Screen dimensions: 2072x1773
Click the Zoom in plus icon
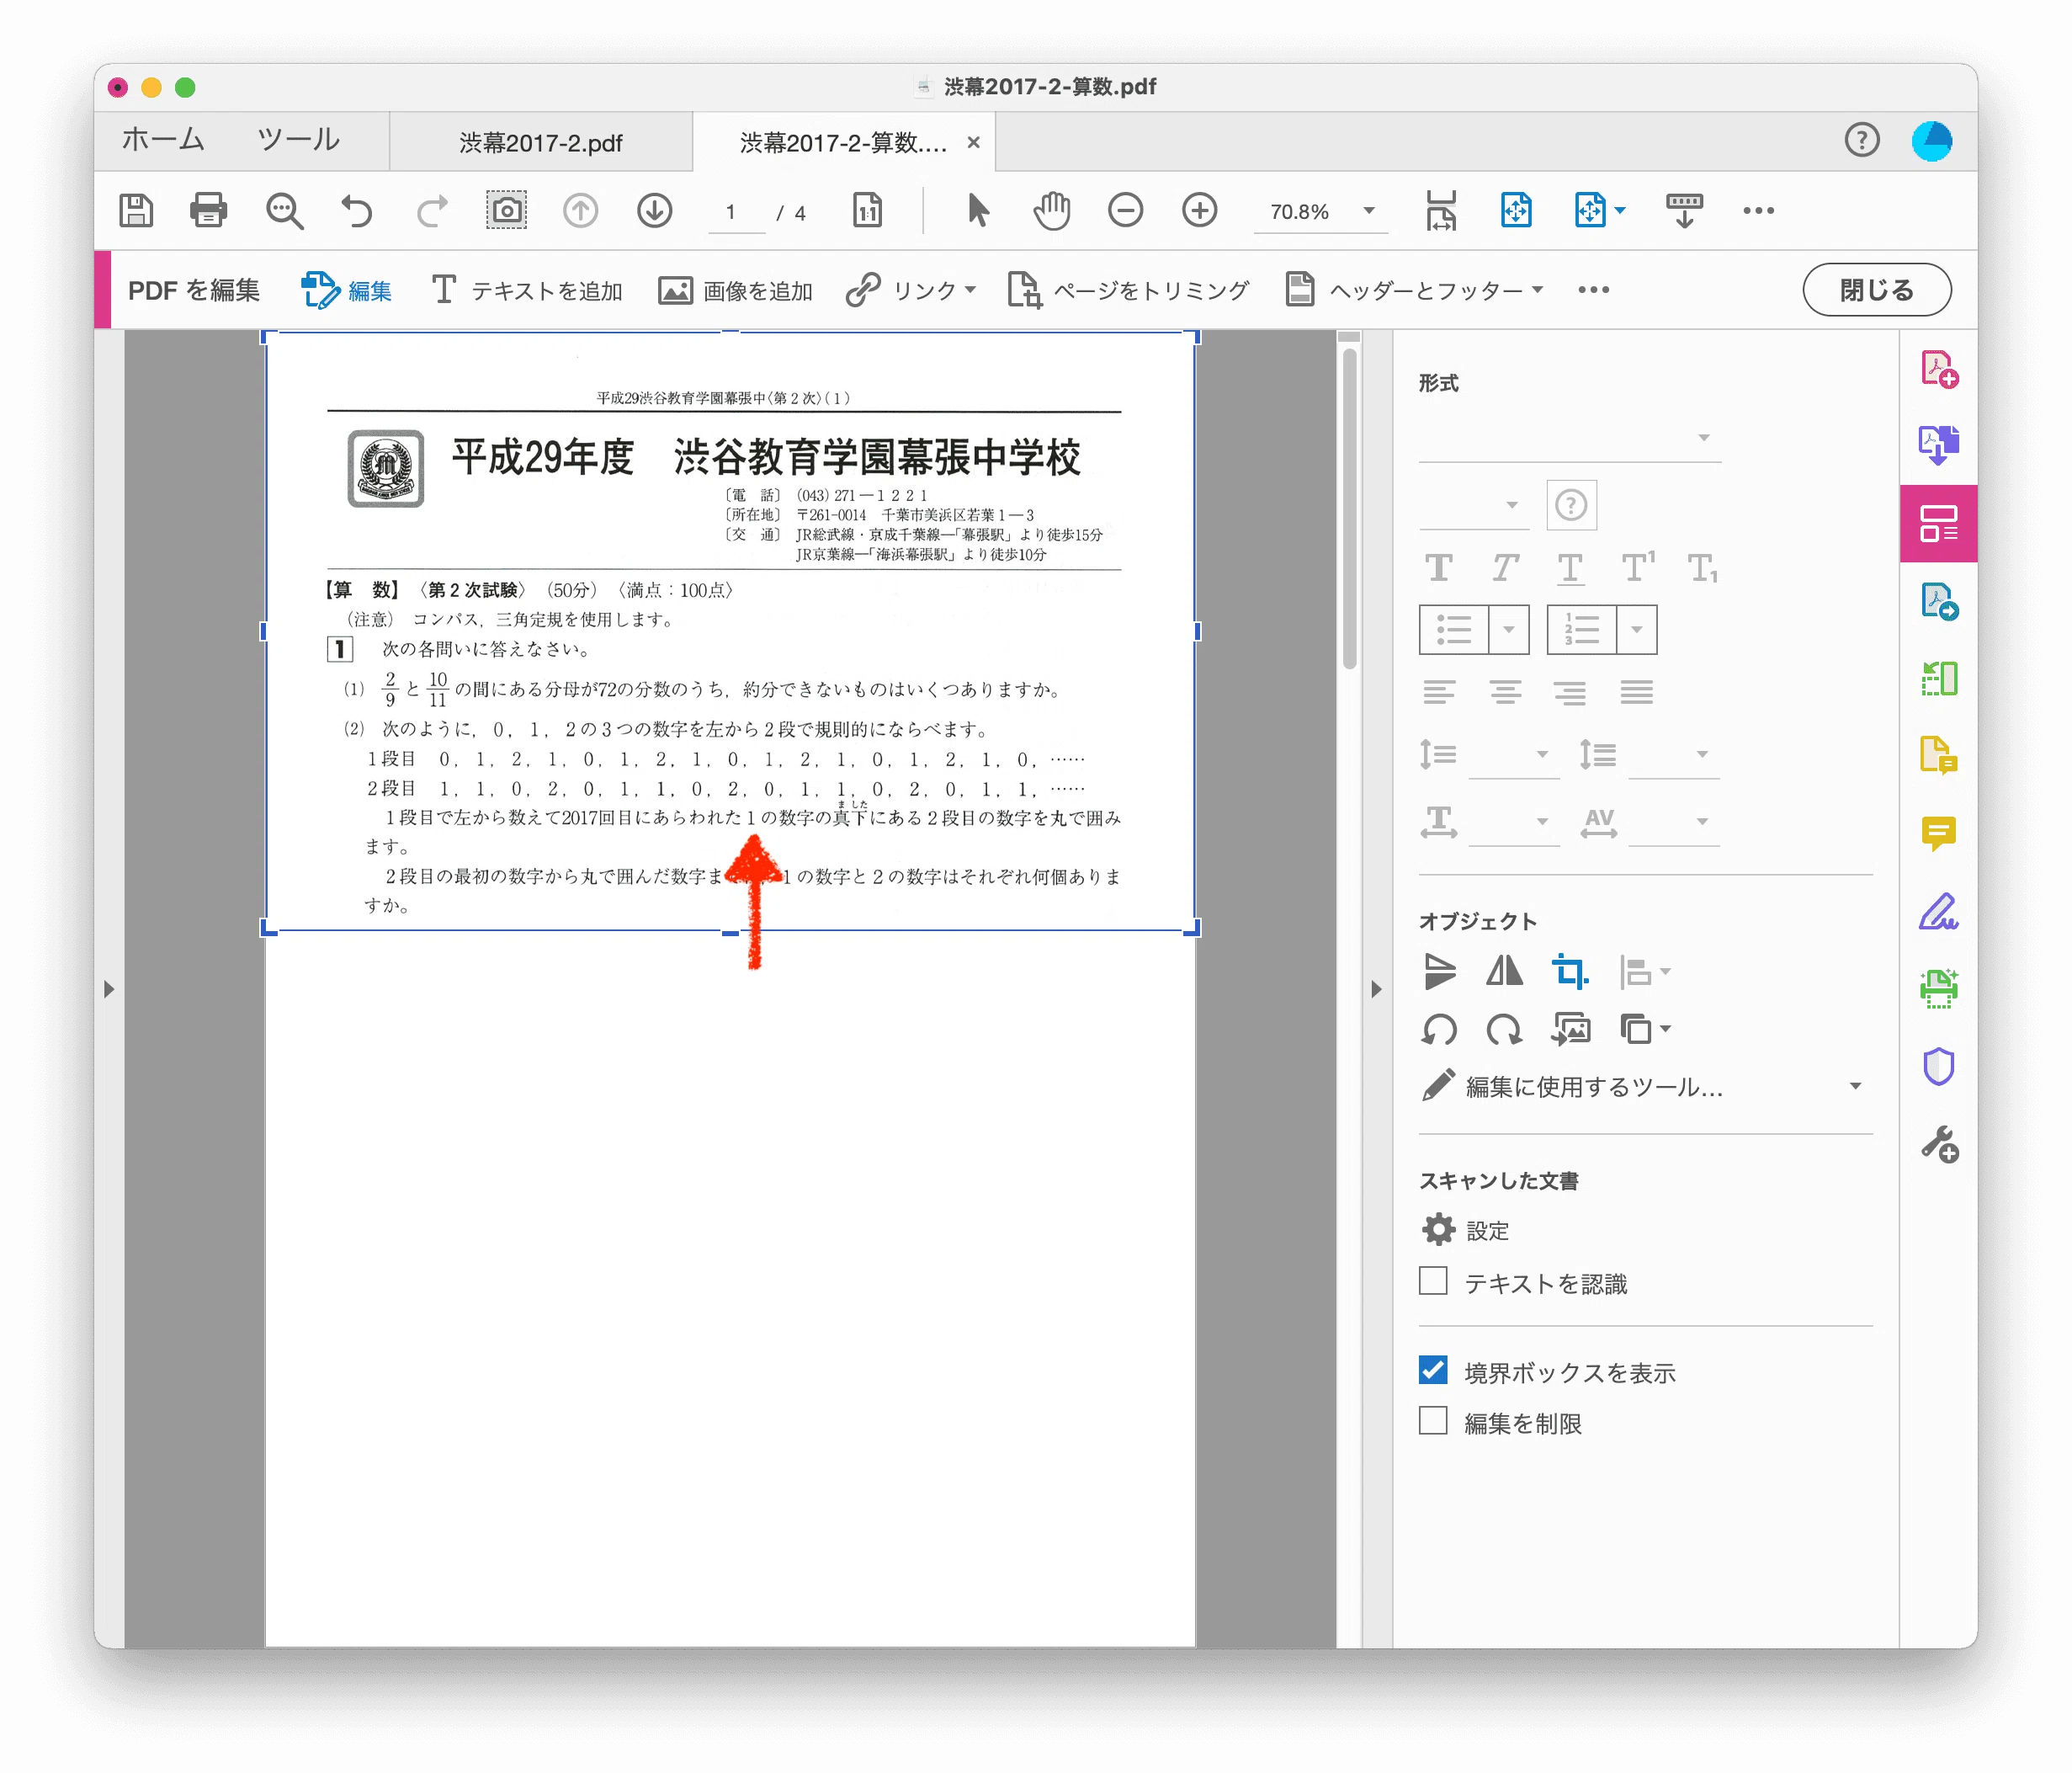click(x=1200, y=211)
